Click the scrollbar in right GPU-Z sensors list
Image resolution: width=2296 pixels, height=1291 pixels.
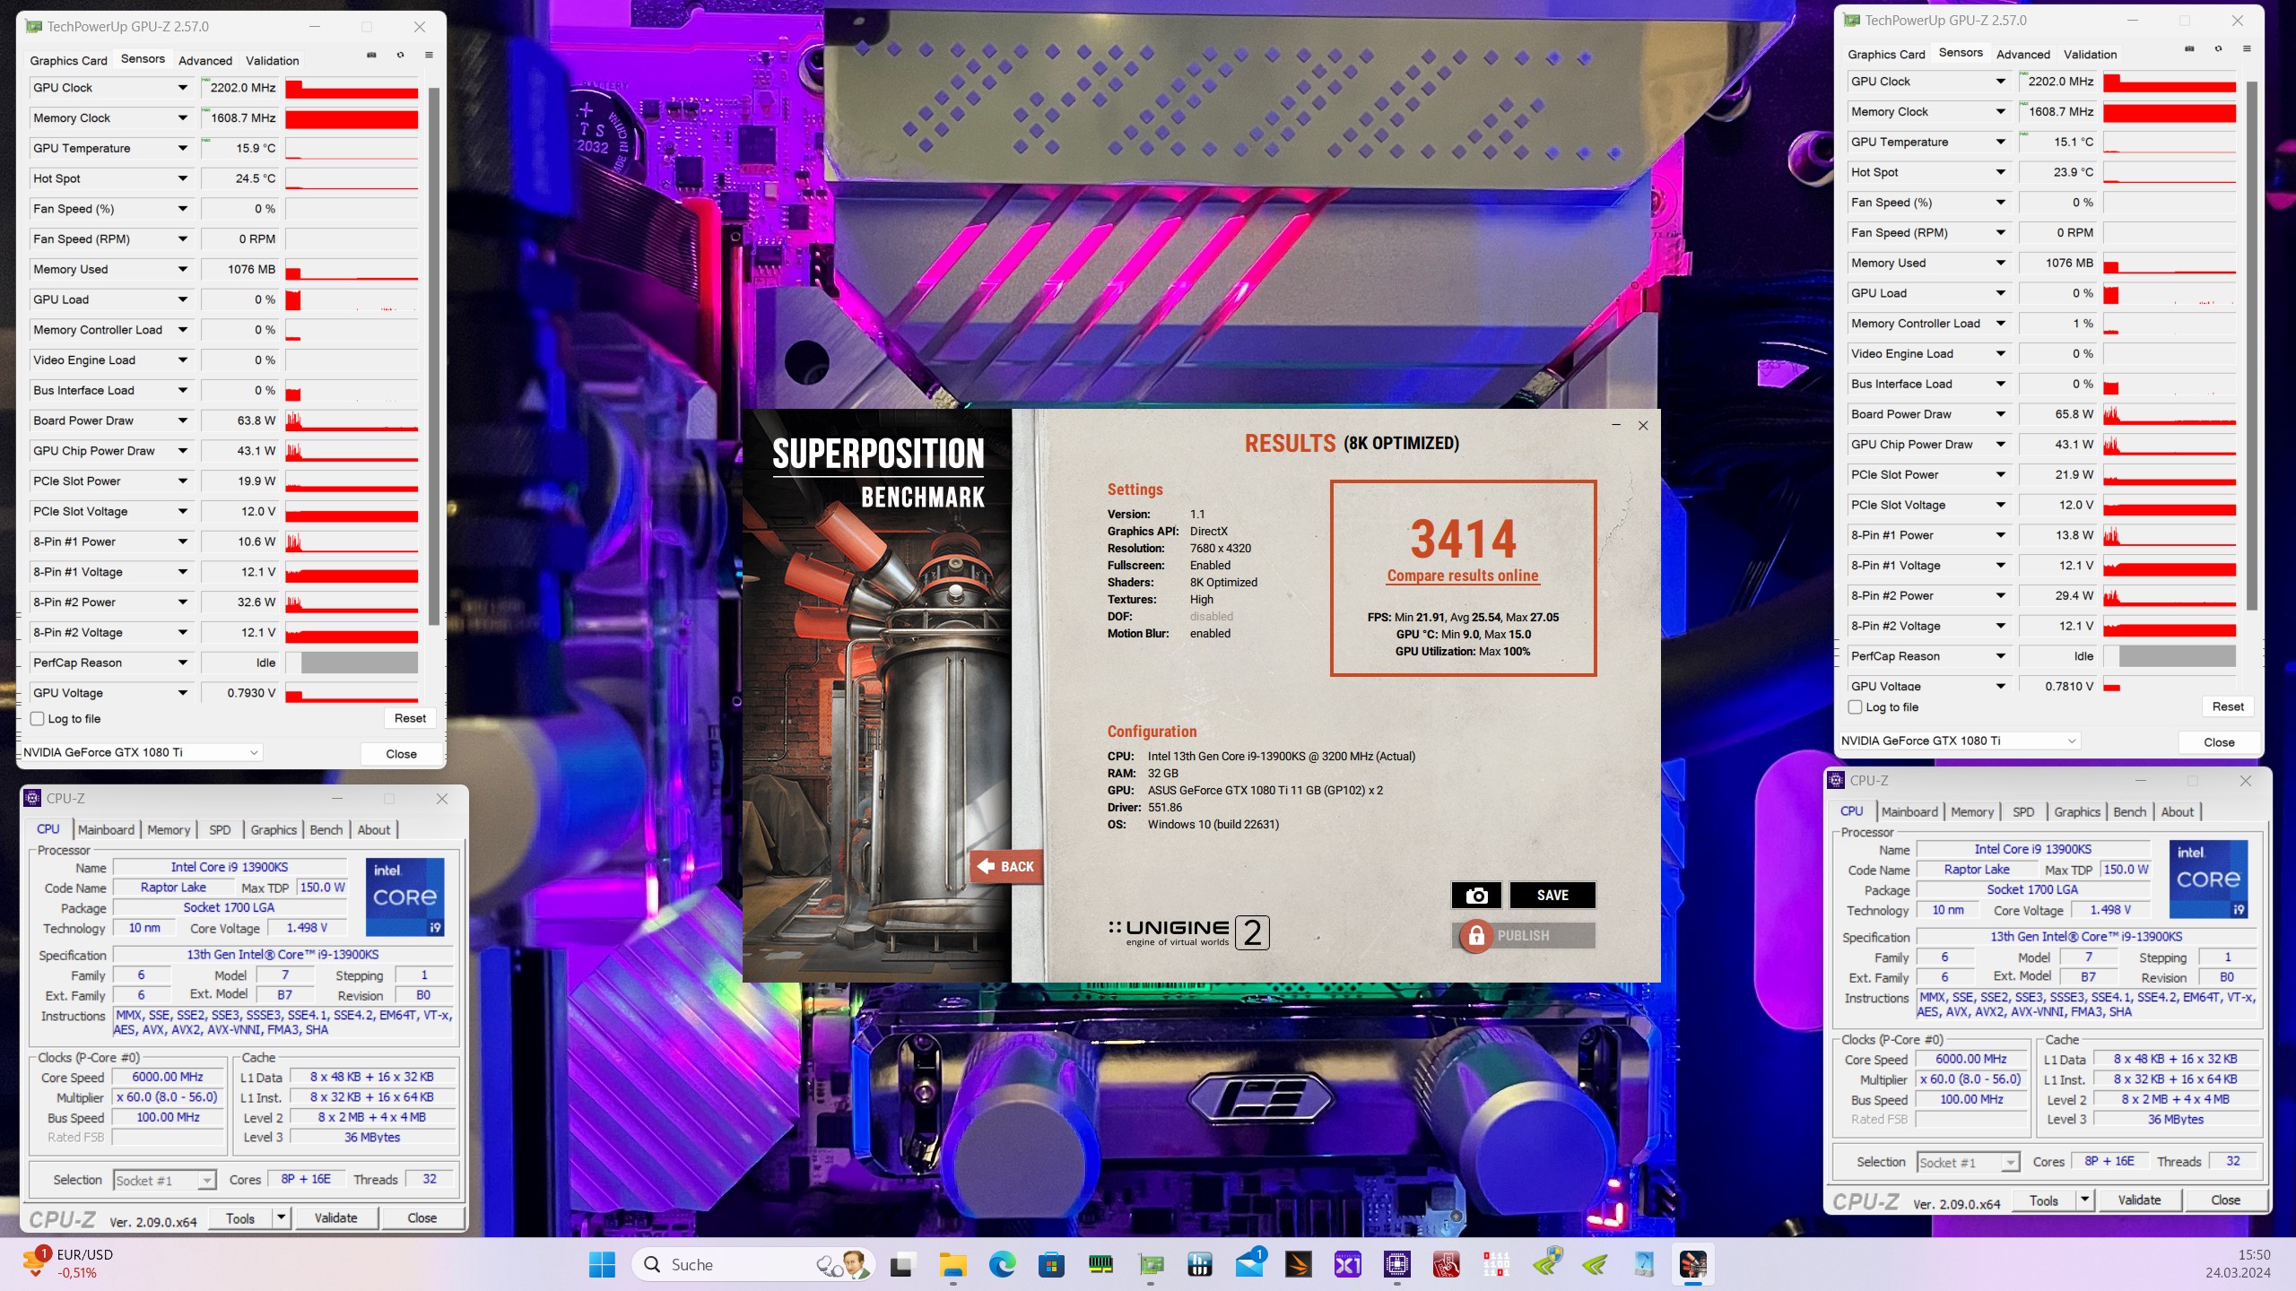2251,345
